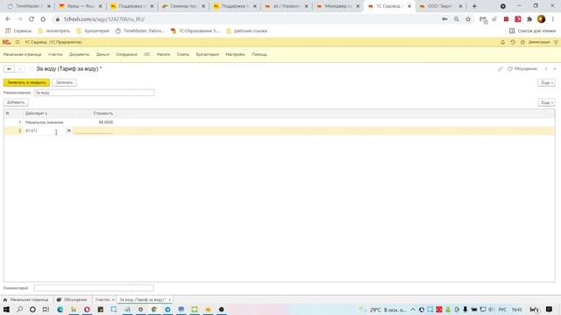Click Записать button
This screenshot has height=315, width=561.
64,82
